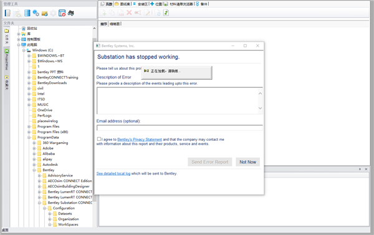Tick the Bentley's Privacy Statement agreement checkbox

point(98,139)
